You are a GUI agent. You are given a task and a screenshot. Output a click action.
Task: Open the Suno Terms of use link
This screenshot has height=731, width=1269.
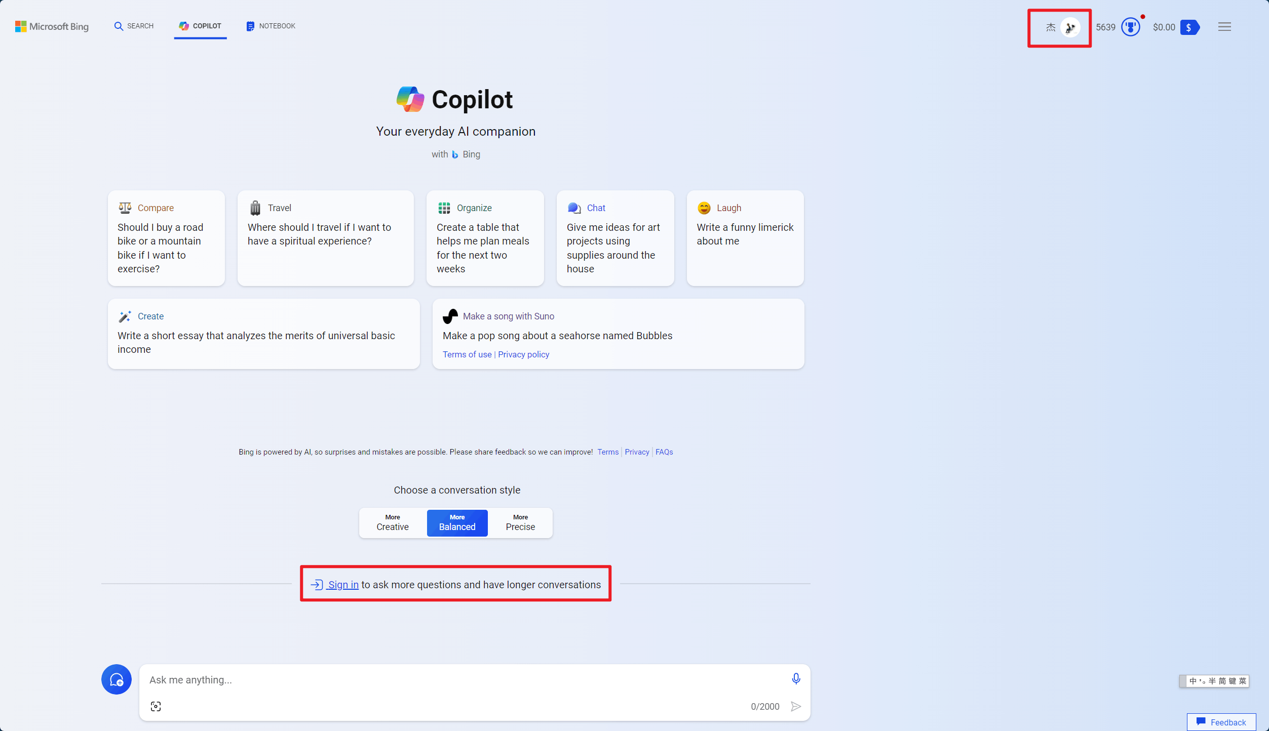[467, 354]
